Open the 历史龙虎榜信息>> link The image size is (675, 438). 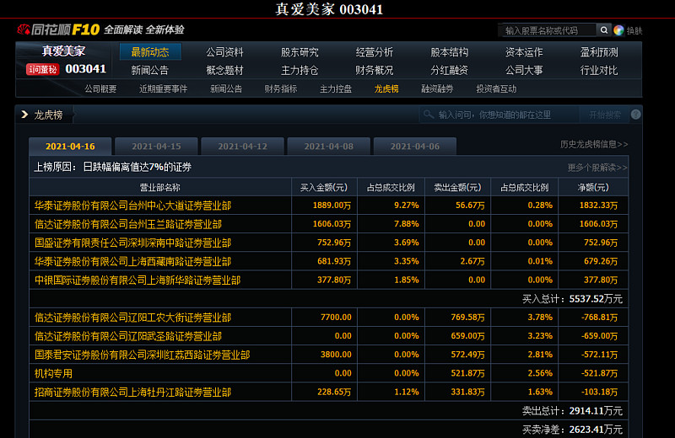click(x=594, y=144)
